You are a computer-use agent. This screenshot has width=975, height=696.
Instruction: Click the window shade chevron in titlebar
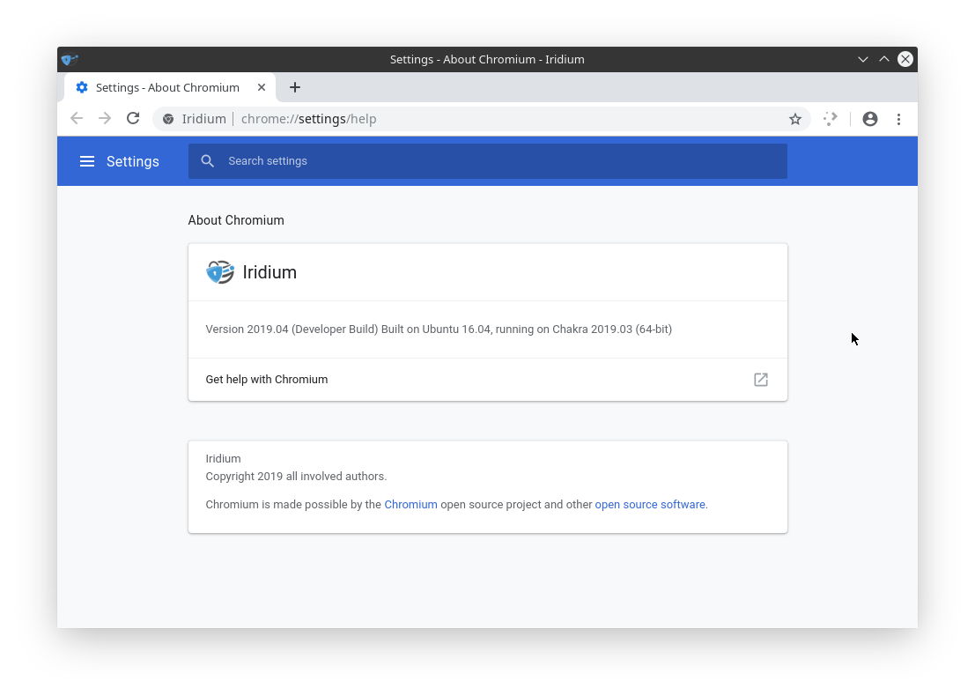click(x=863, y=59)
